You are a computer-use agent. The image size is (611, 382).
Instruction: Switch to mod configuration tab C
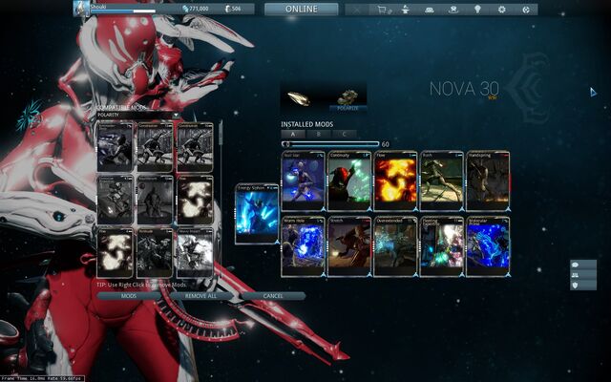(344, 134)
